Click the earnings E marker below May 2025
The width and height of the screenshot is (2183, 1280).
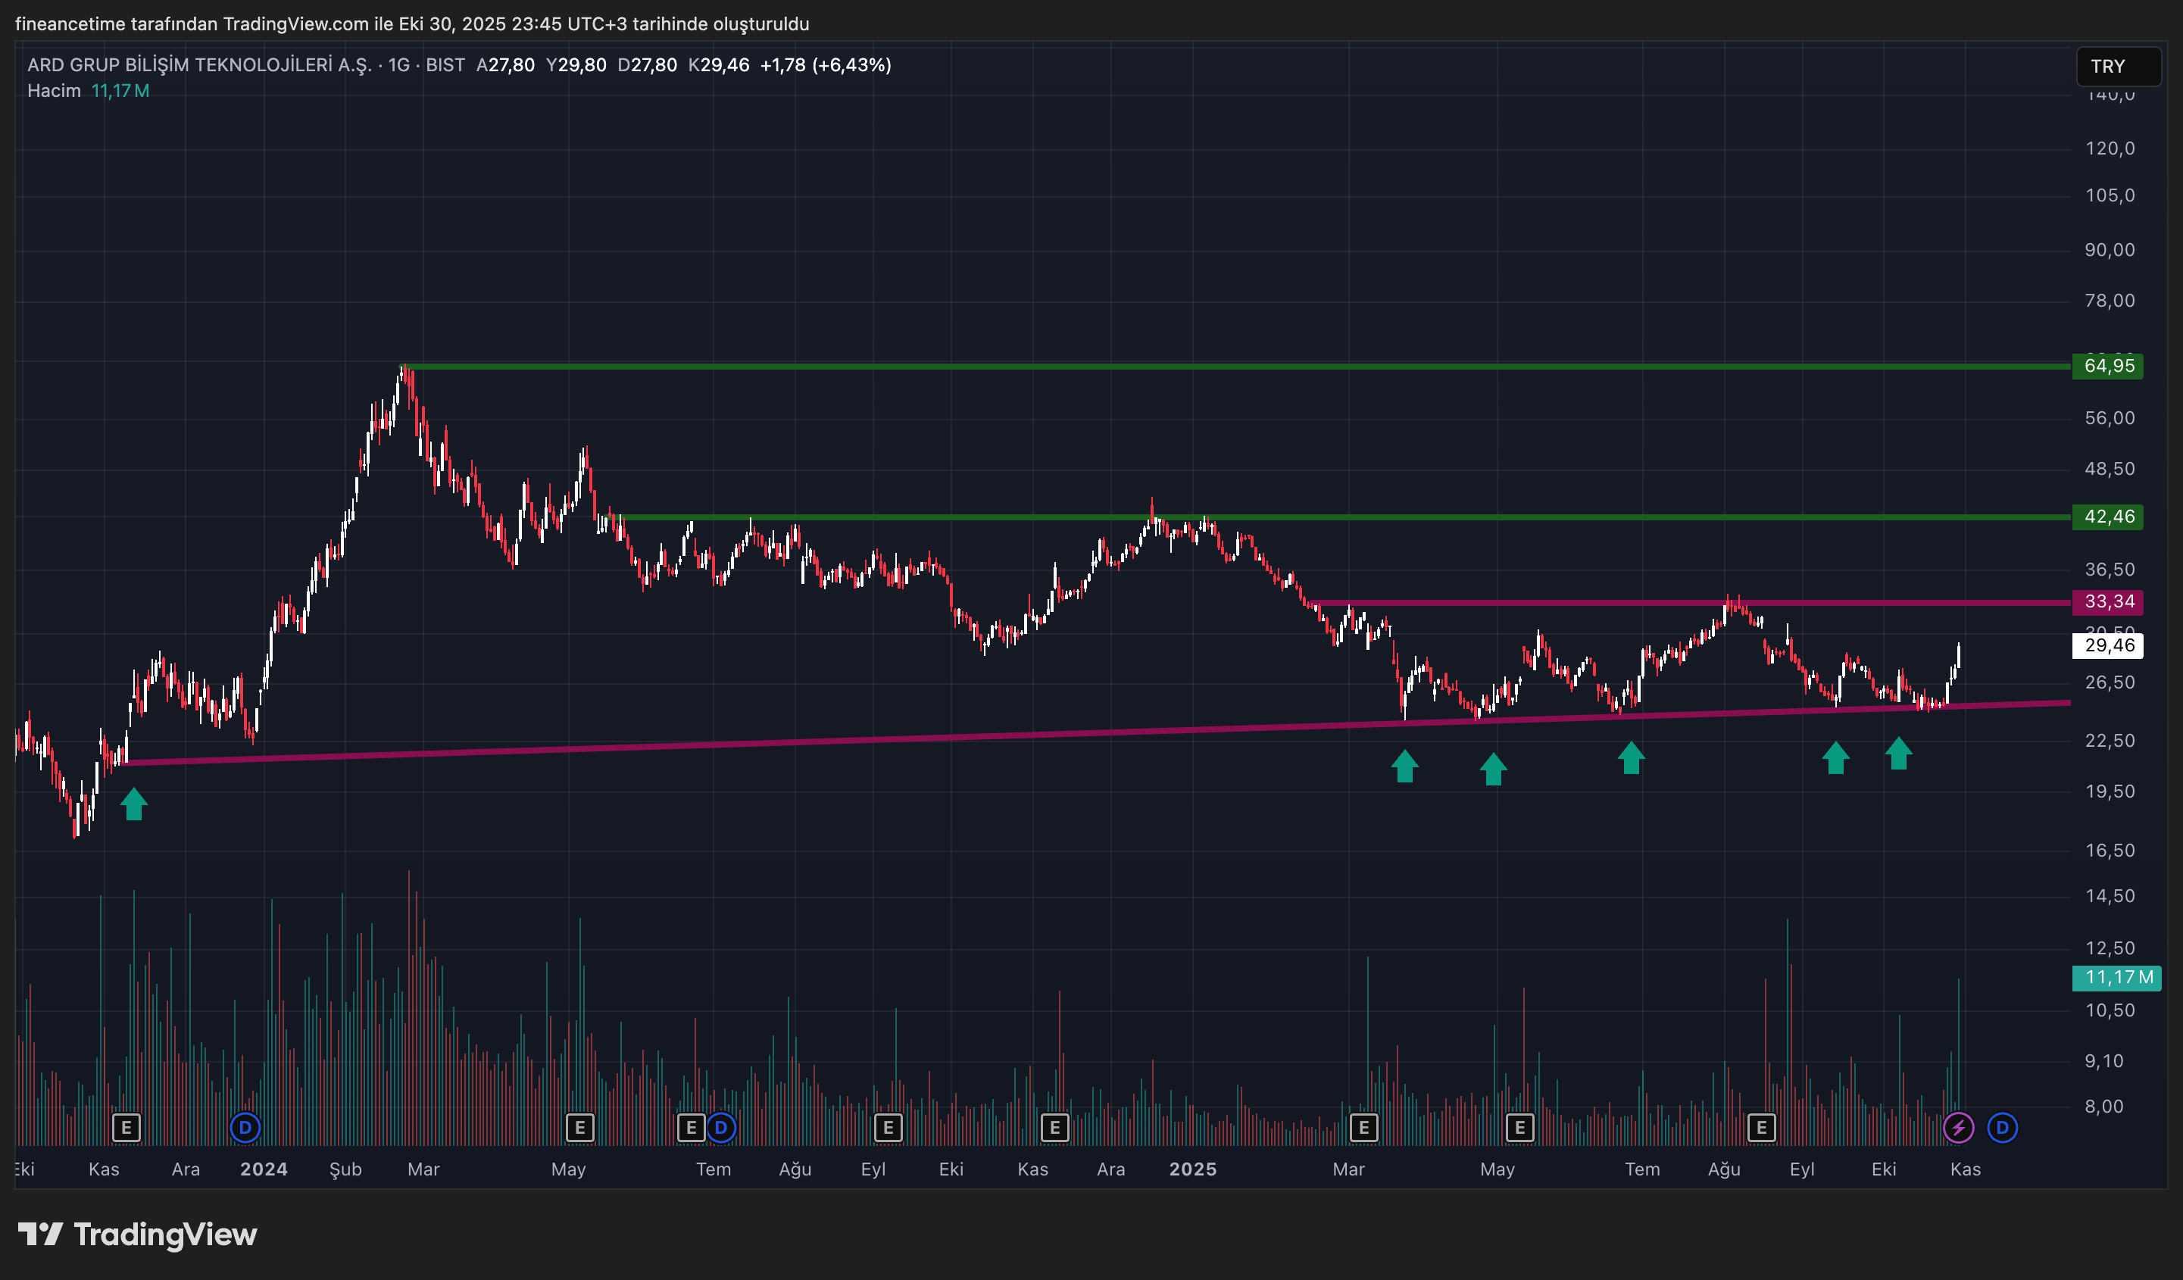(x=1519, y=1128)
